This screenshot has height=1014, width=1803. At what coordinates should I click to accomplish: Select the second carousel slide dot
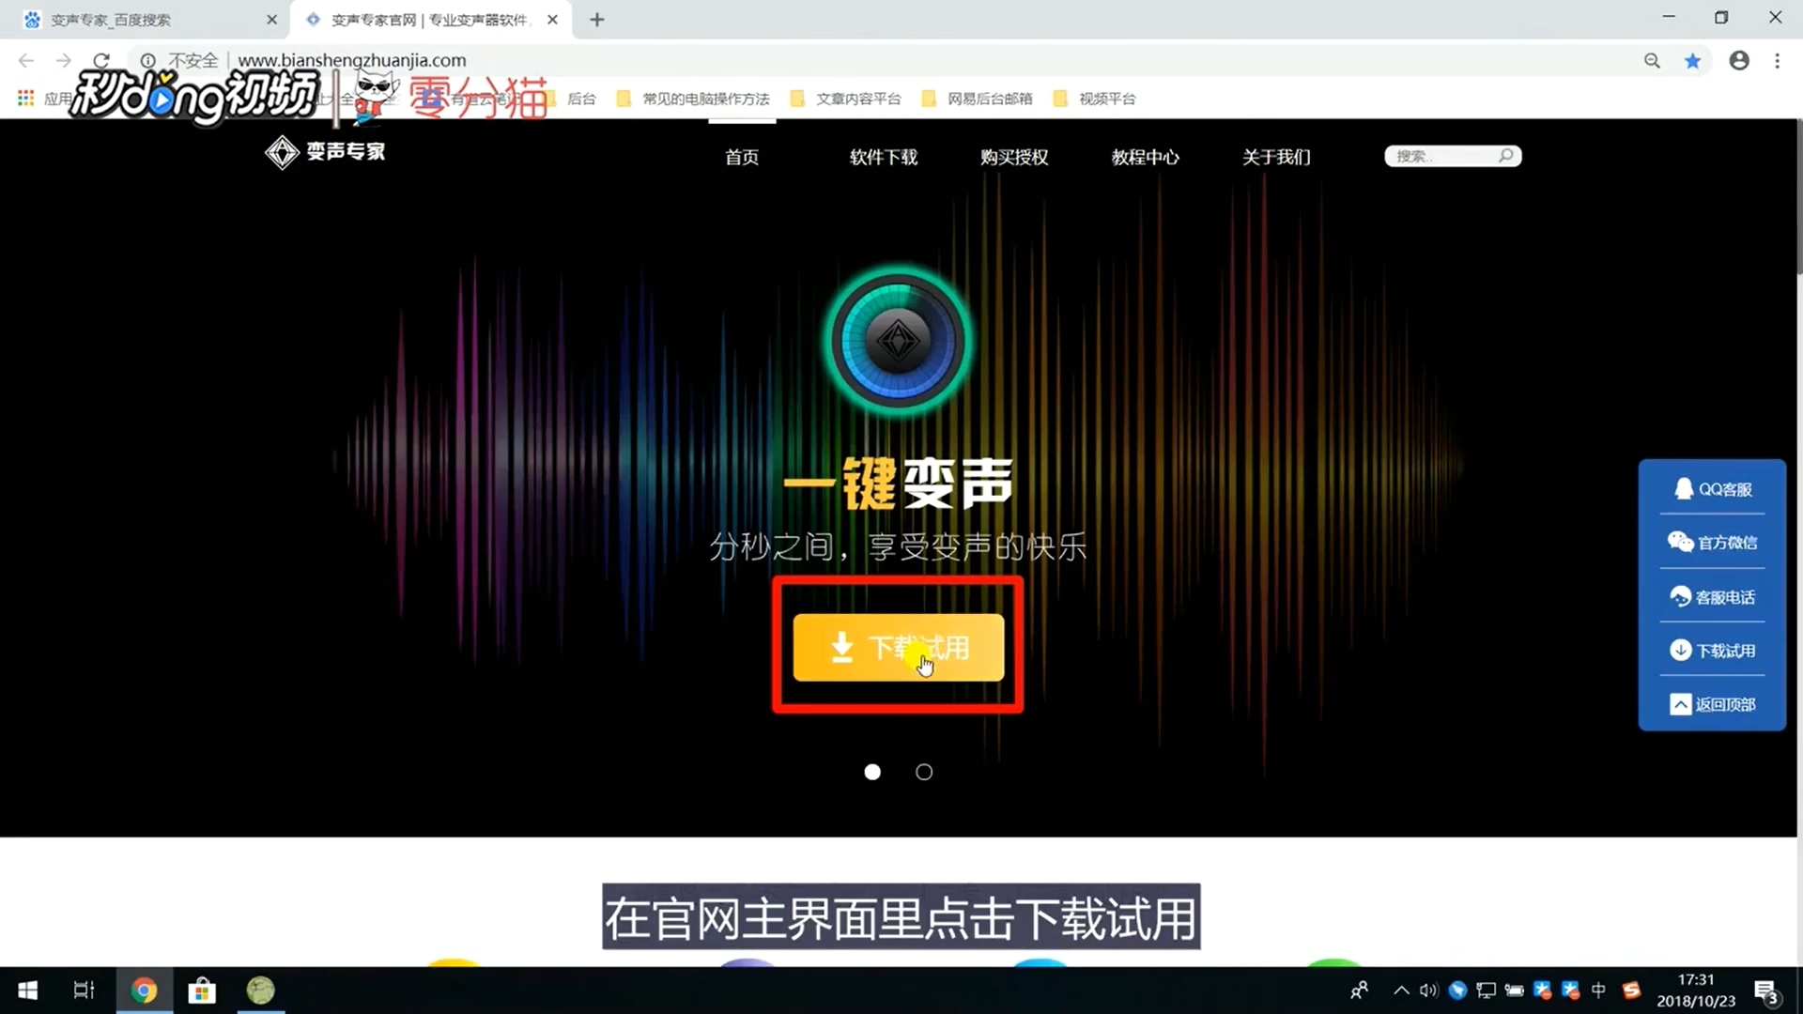(924, 772)
